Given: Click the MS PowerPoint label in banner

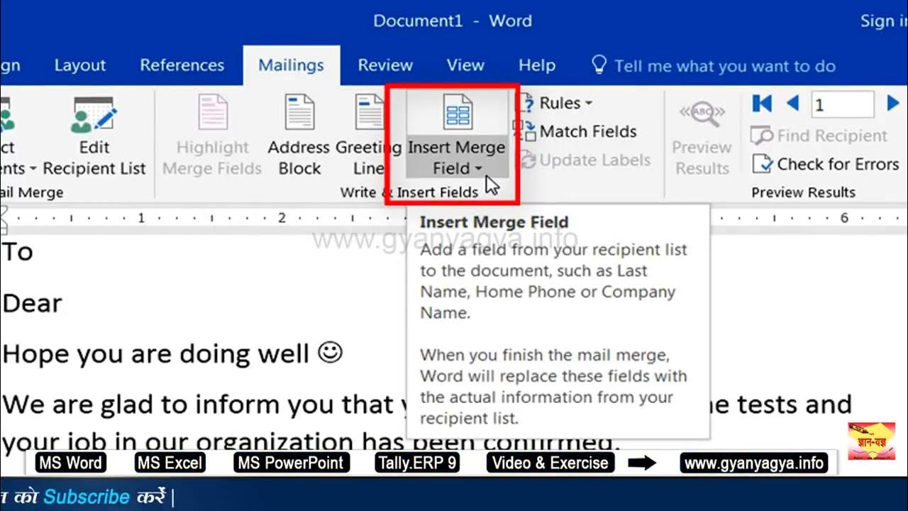Looking at the screenshot, I should coord(291,463).
